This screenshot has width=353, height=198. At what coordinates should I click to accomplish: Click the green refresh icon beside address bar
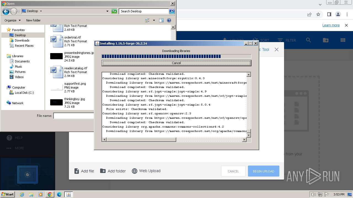[114, 11]
